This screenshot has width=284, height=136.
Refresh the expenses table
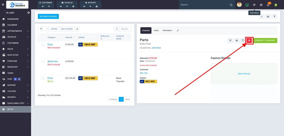(77, 29)
